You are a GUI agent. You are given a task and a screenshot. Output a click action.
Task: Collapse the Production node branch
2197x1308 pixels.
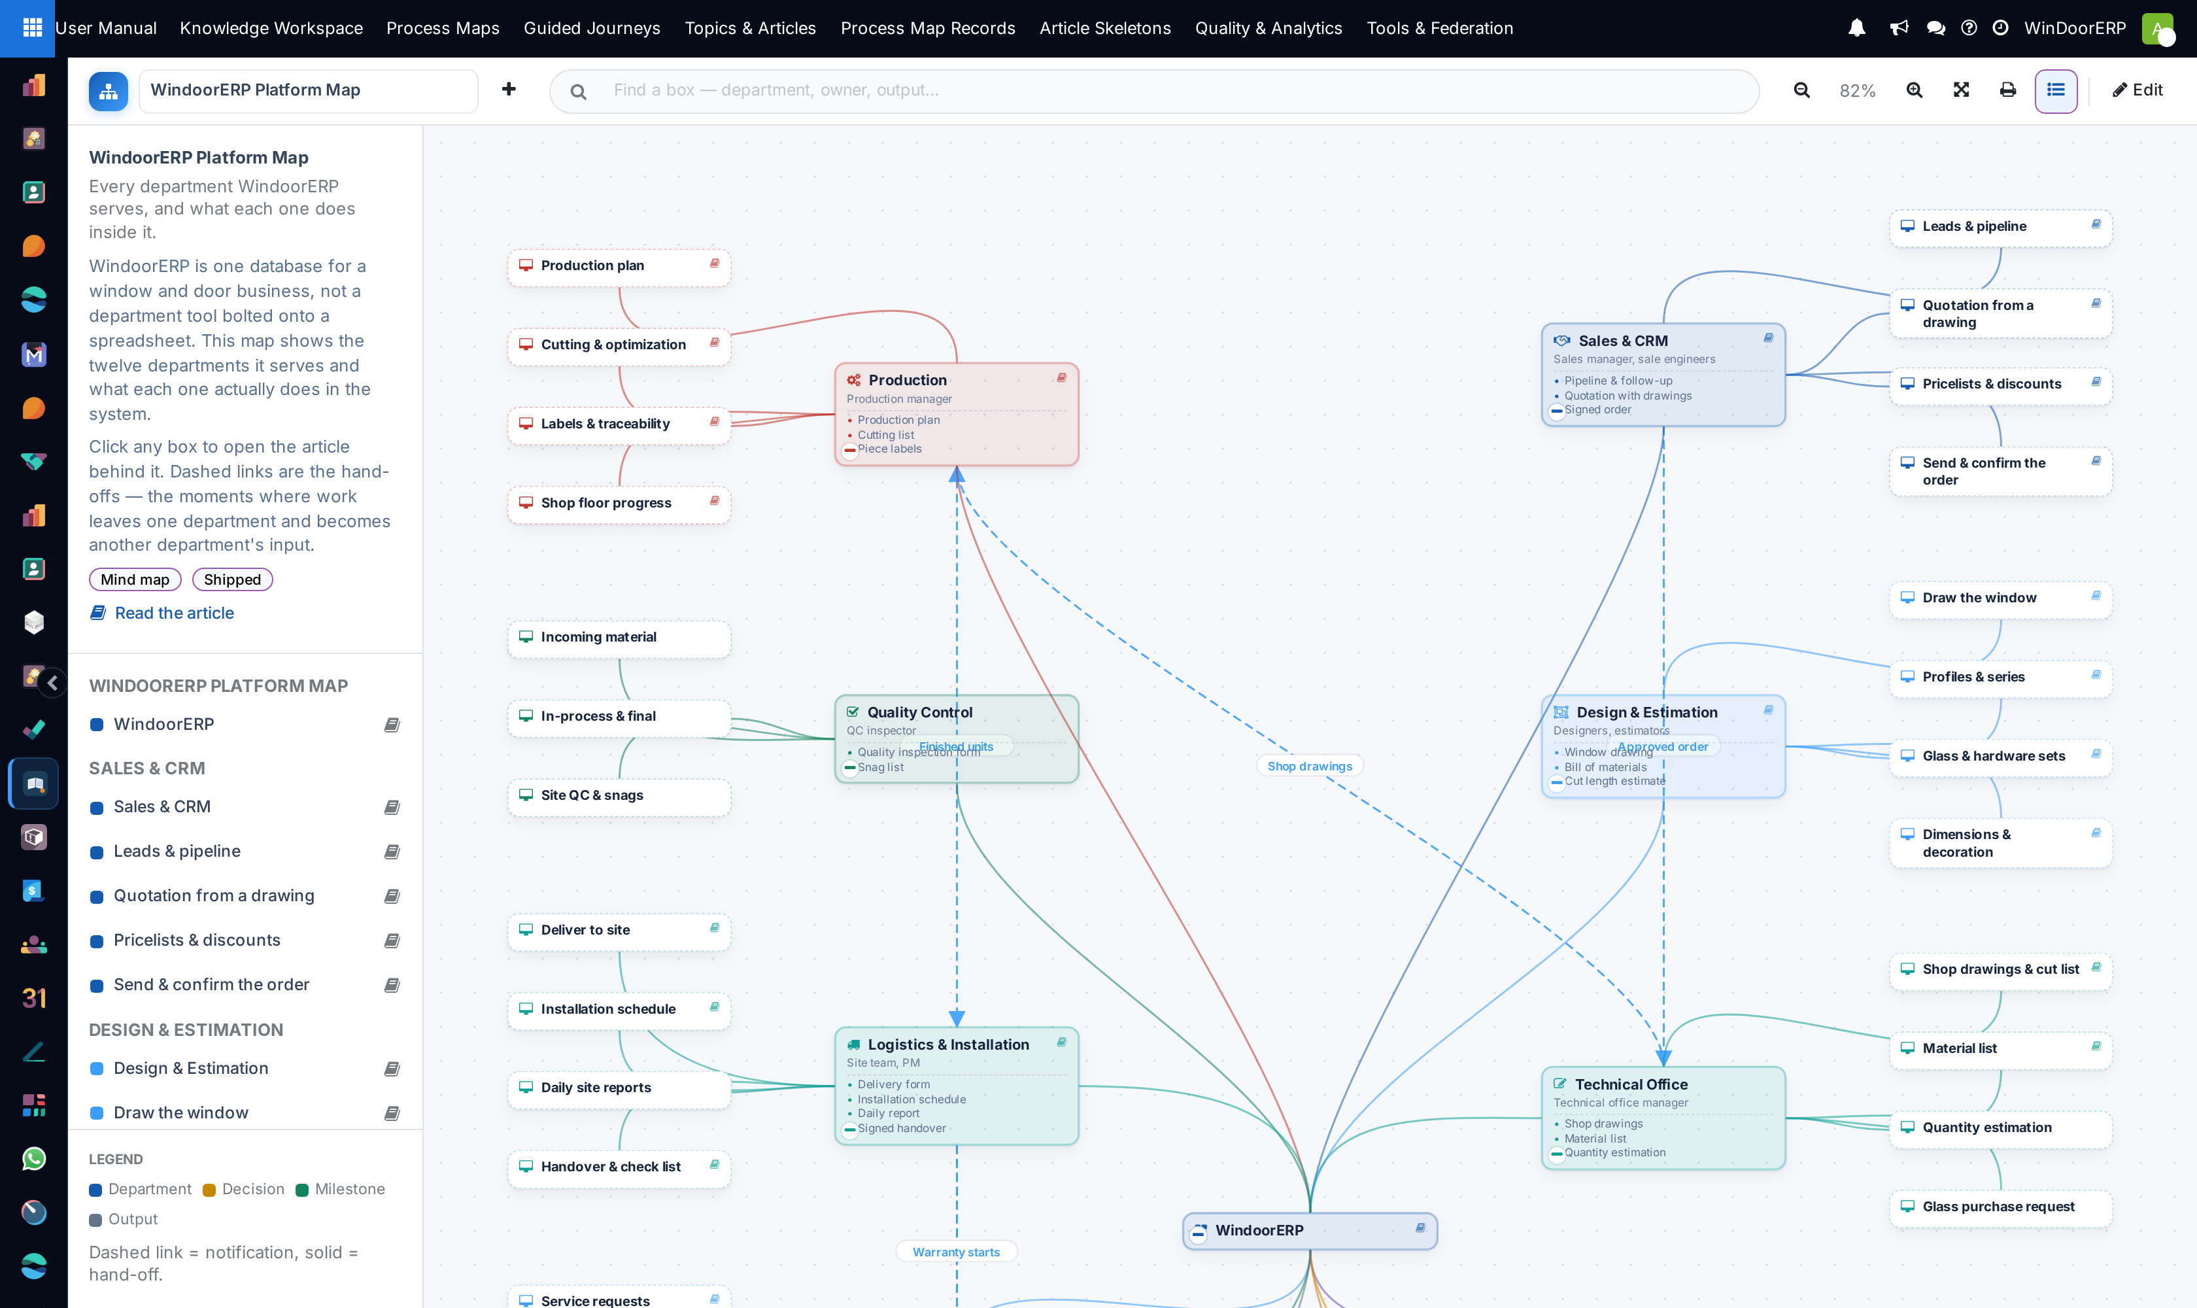click(x=849, y=451)
